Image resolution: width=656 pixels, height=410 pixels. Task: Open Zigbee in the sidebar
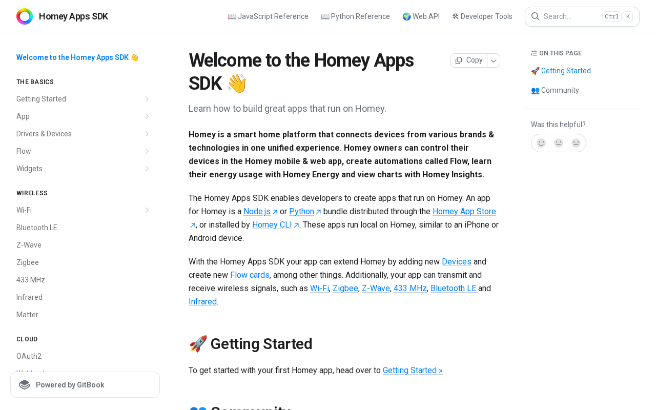(28, 262)
